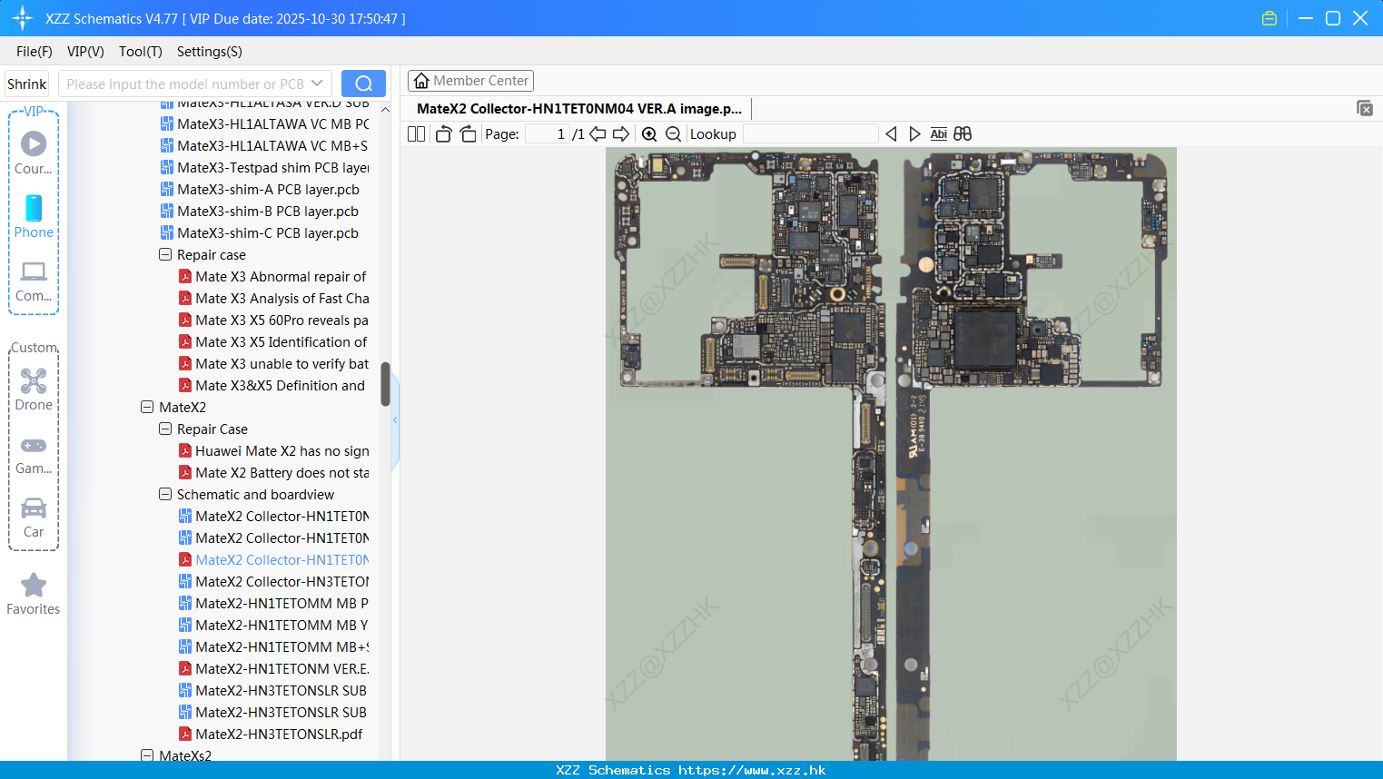Open MateX3-shim-A PCB layer.pcb
The height and width of the screenshot is (779, 1383).
(260, 190)
